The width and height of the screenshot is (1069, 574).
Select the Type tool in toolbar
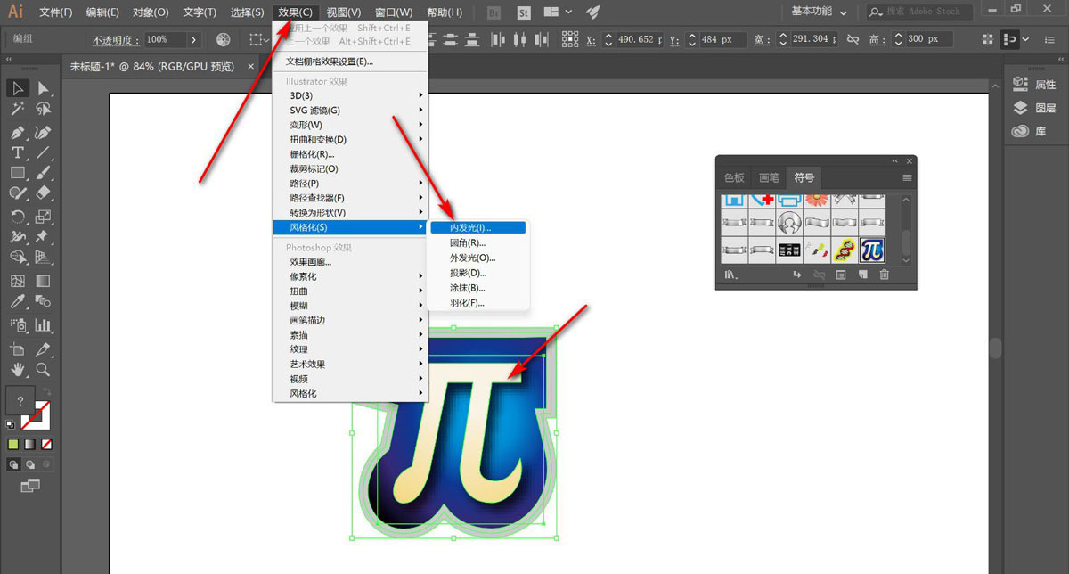[x=17, y=152]
